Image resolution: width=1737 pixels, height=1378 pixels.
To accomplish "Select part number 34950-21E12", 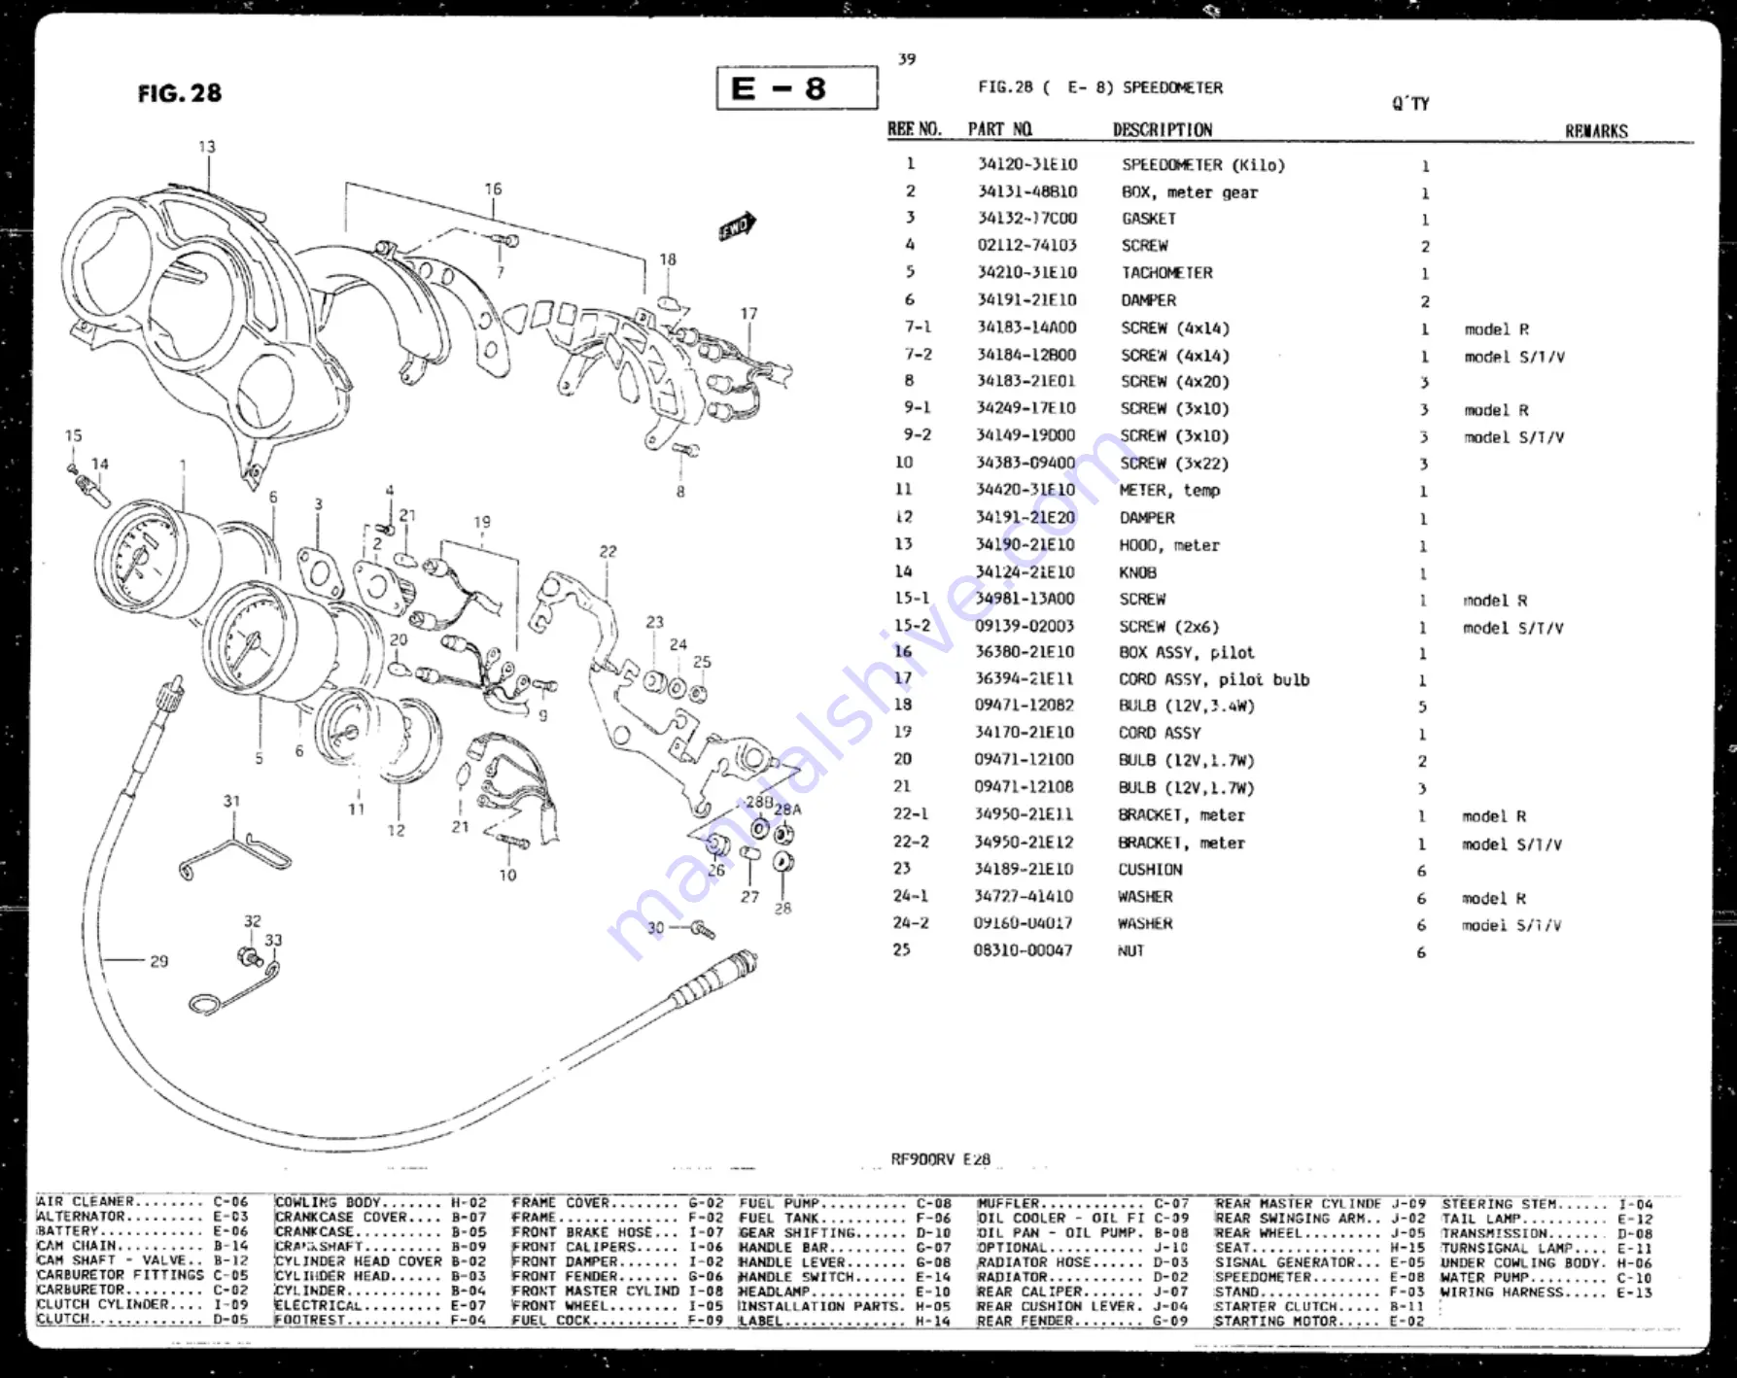I will [1025, 843].
